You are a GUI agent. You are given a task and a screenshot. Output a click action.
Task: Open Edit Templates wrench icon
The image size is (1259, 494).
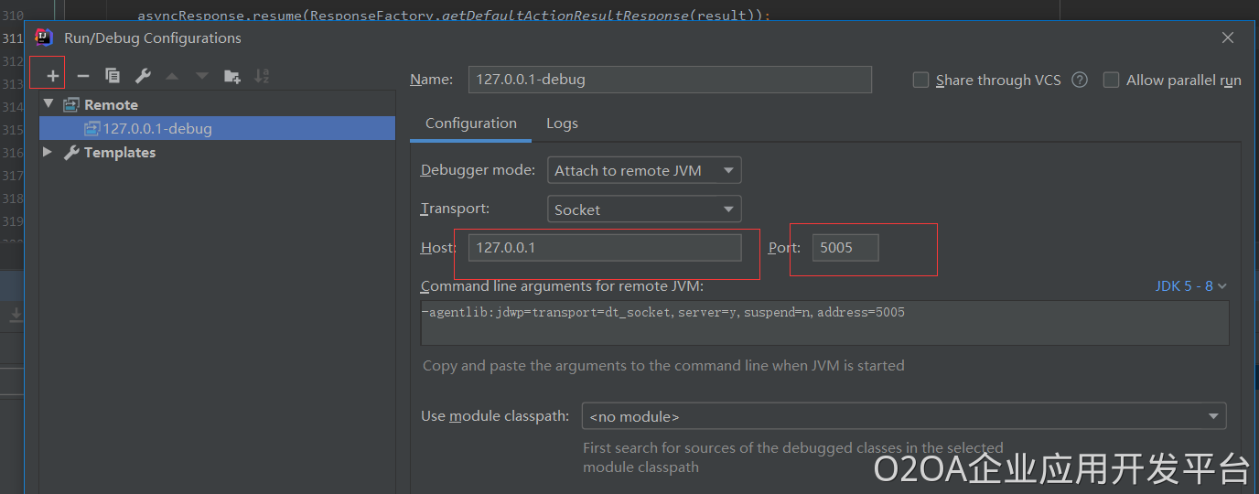[x=143, y=76]
